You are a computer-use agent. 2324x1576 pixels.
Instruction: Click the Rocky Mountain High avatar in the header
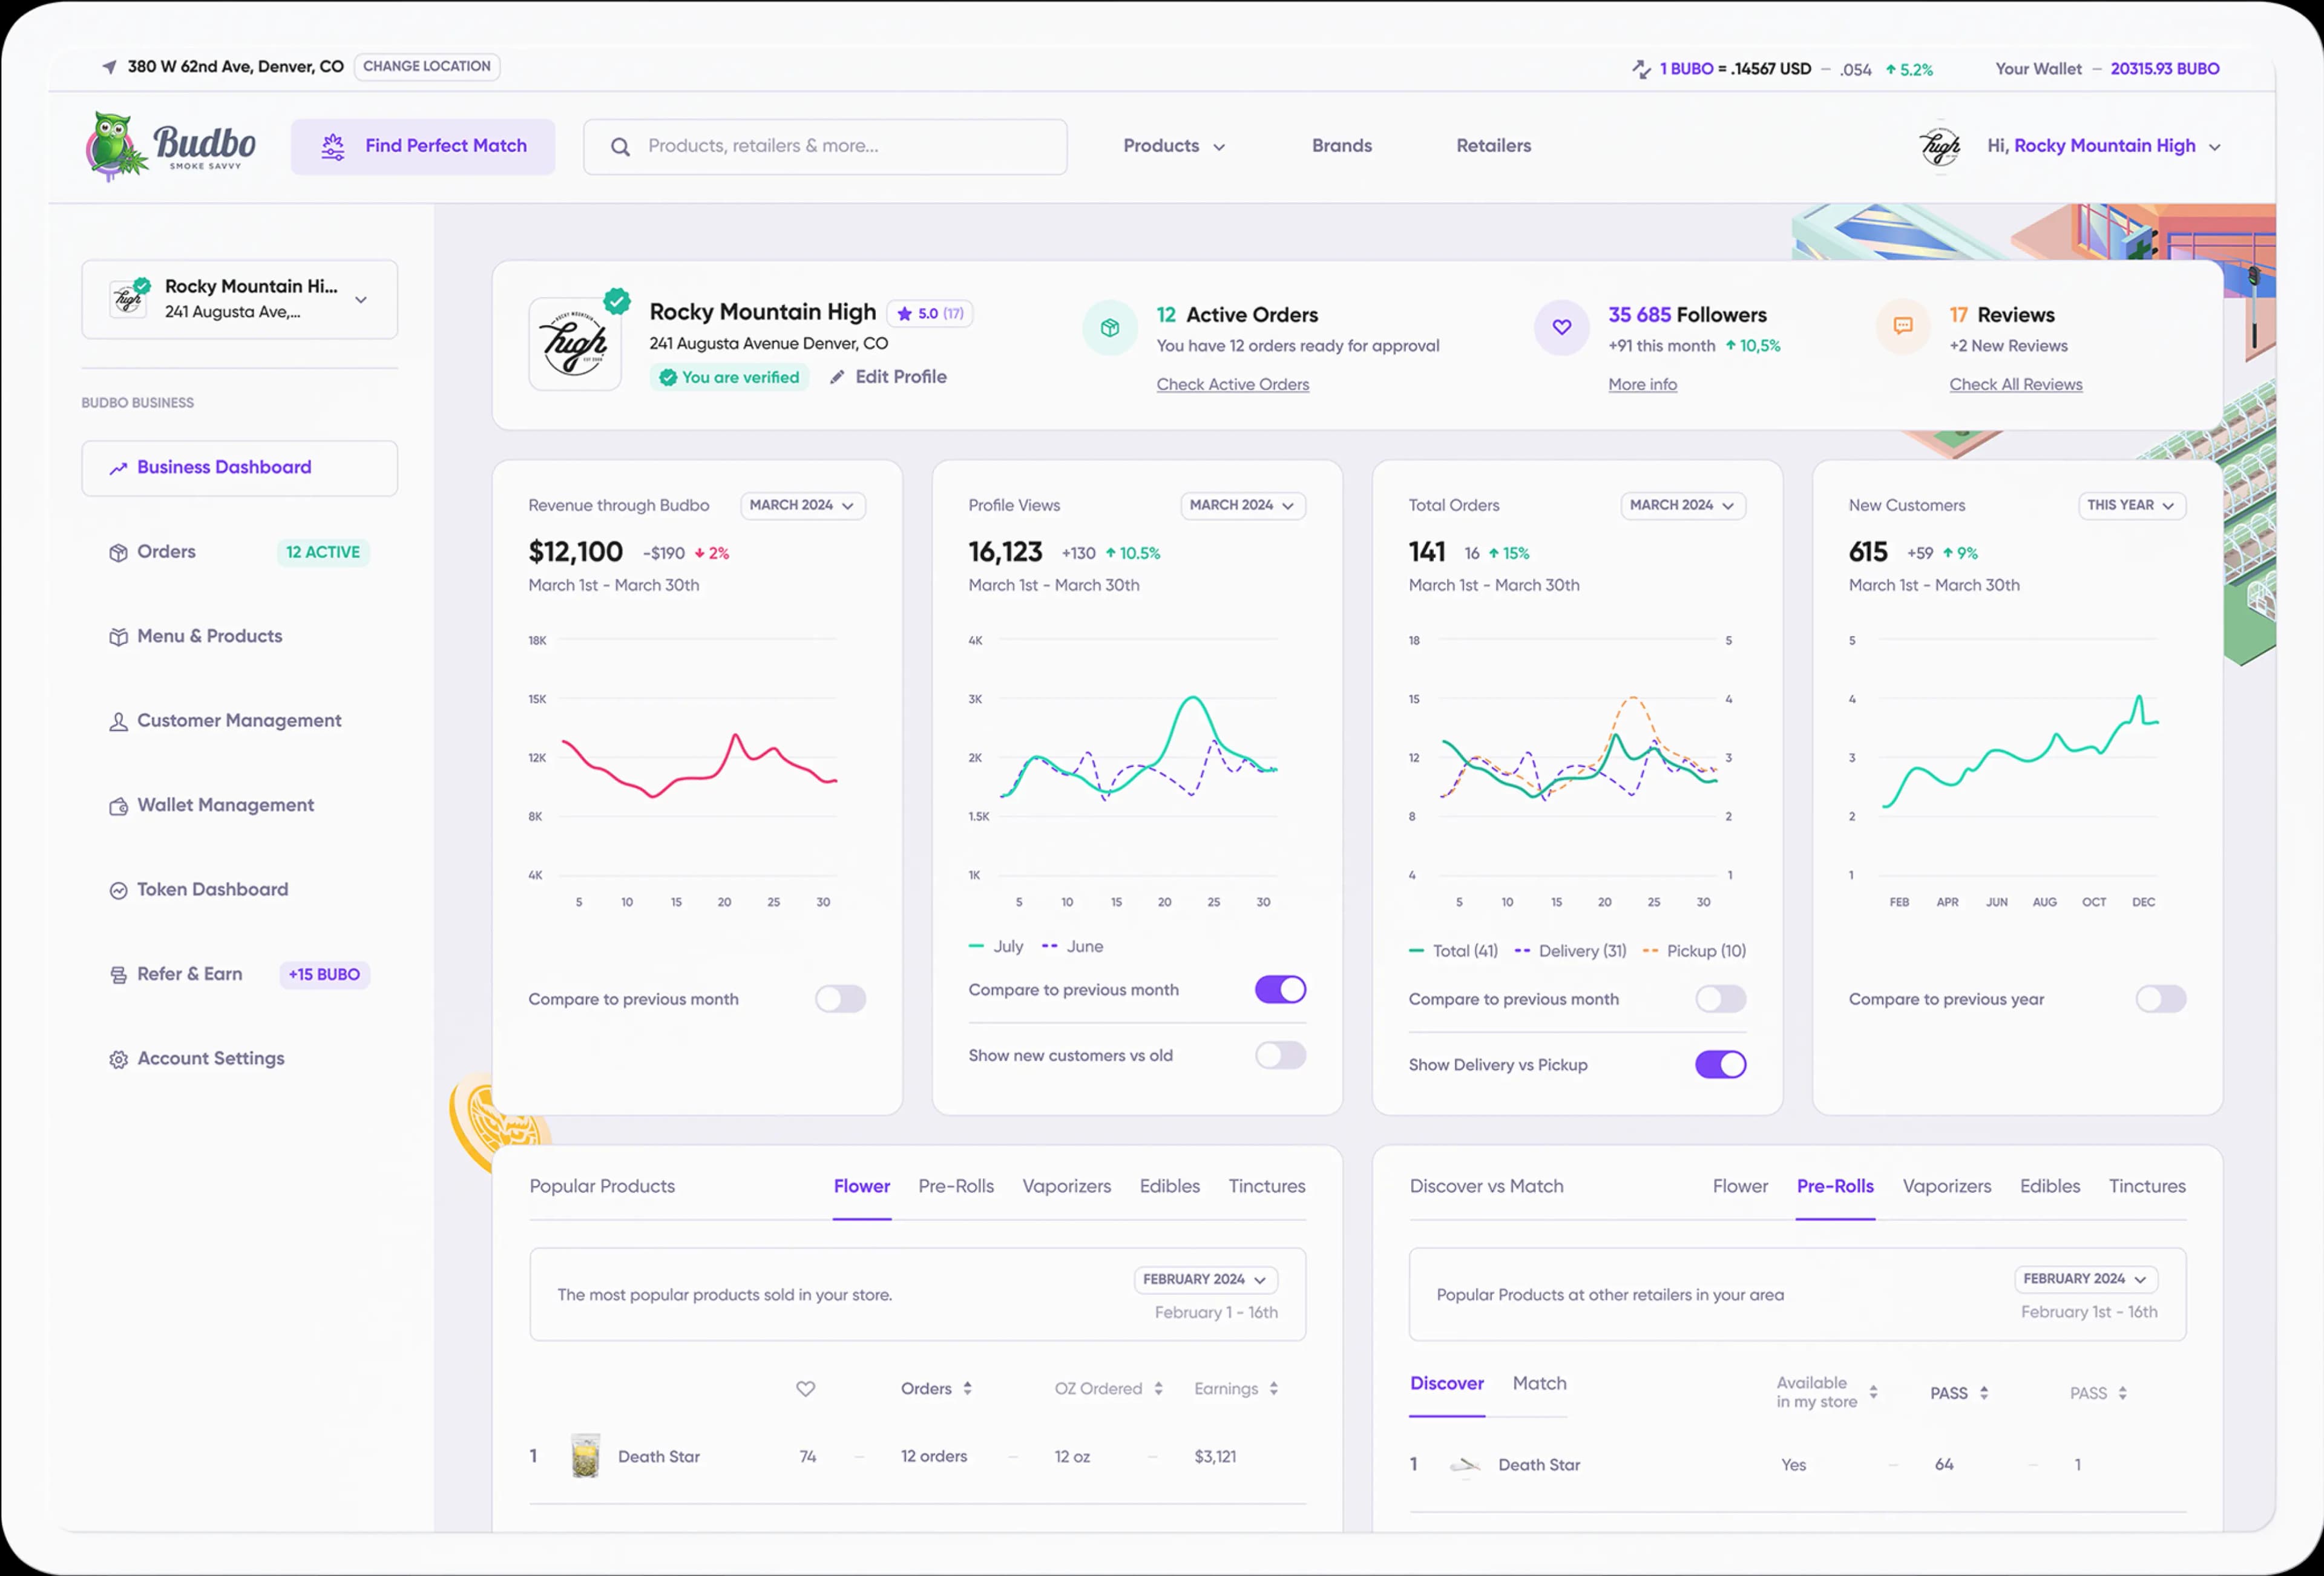tap(1940, 147)
